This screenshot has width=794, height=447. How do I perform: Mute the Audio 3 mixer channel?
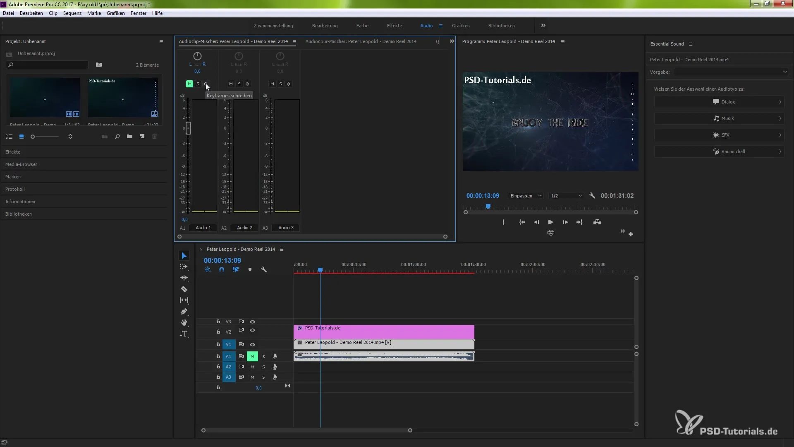[x=272, y=84]
